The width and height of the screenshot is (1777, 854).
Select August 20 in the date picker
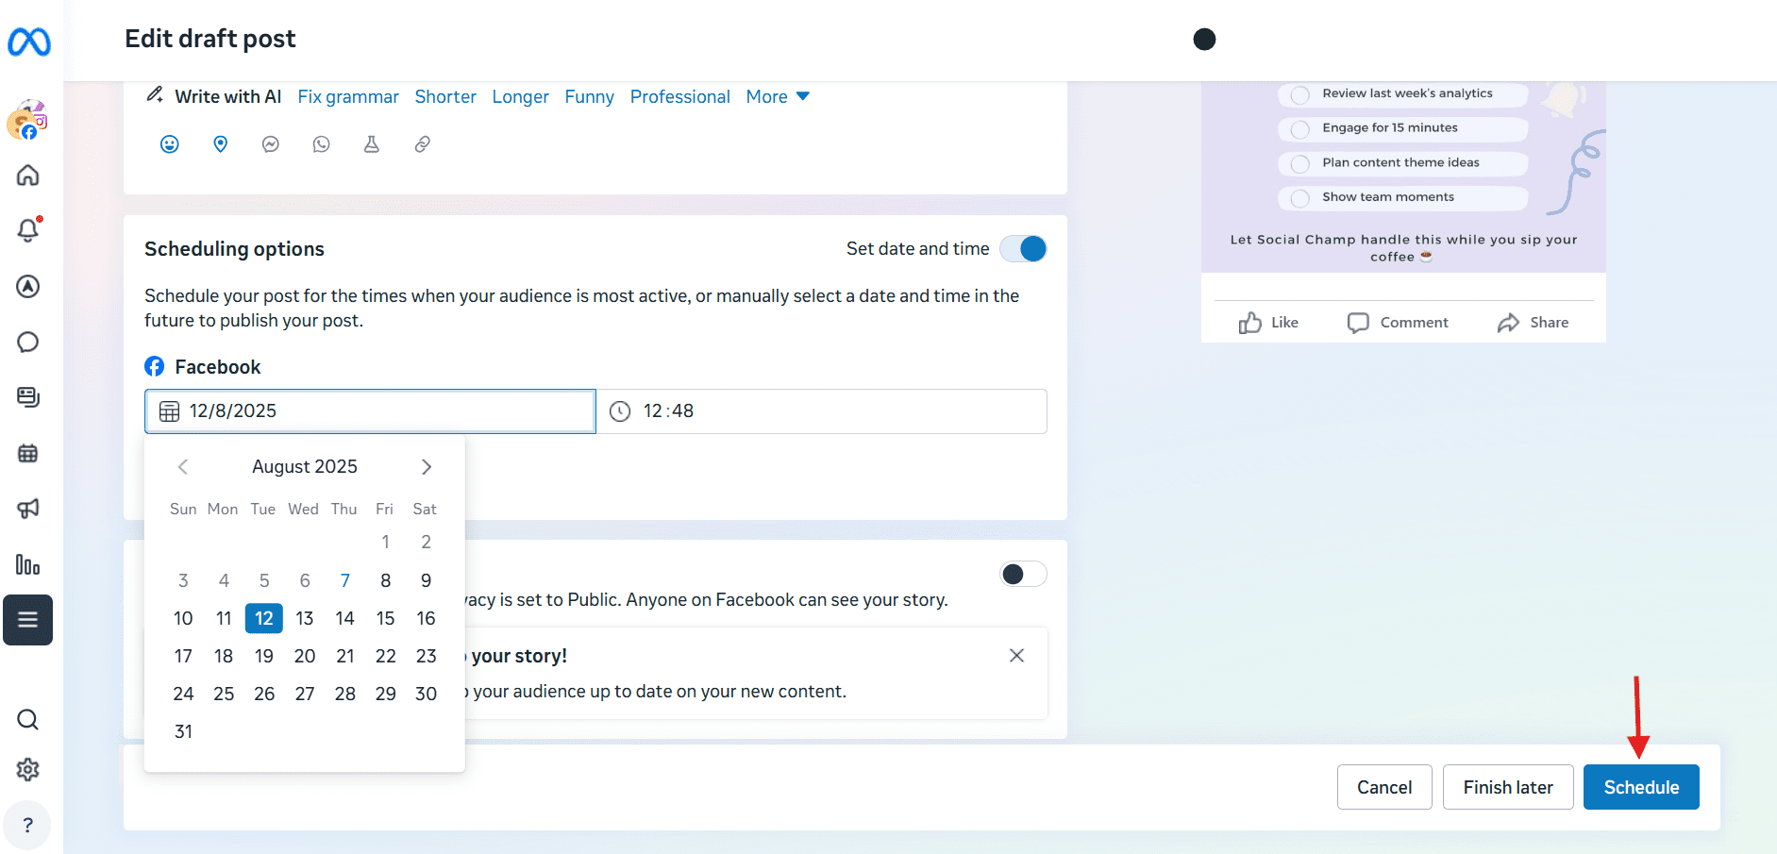tap(304, 655)
